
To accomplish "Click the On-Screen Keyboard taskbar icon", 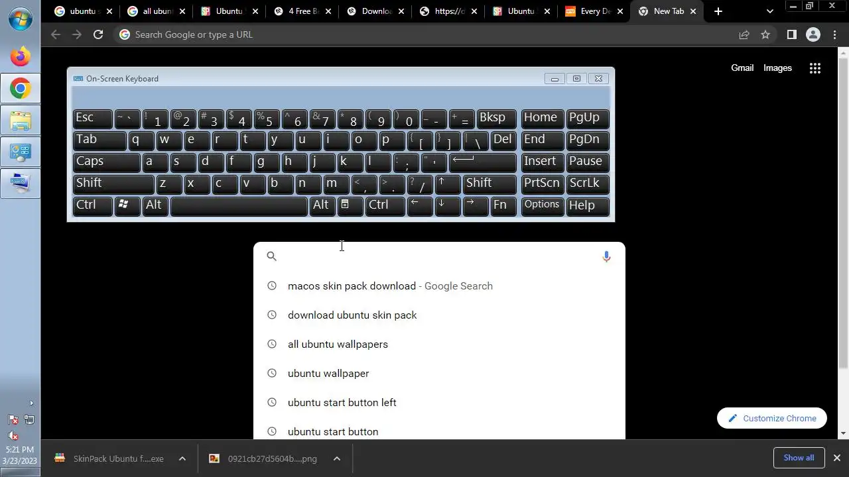I will (21, 183).
